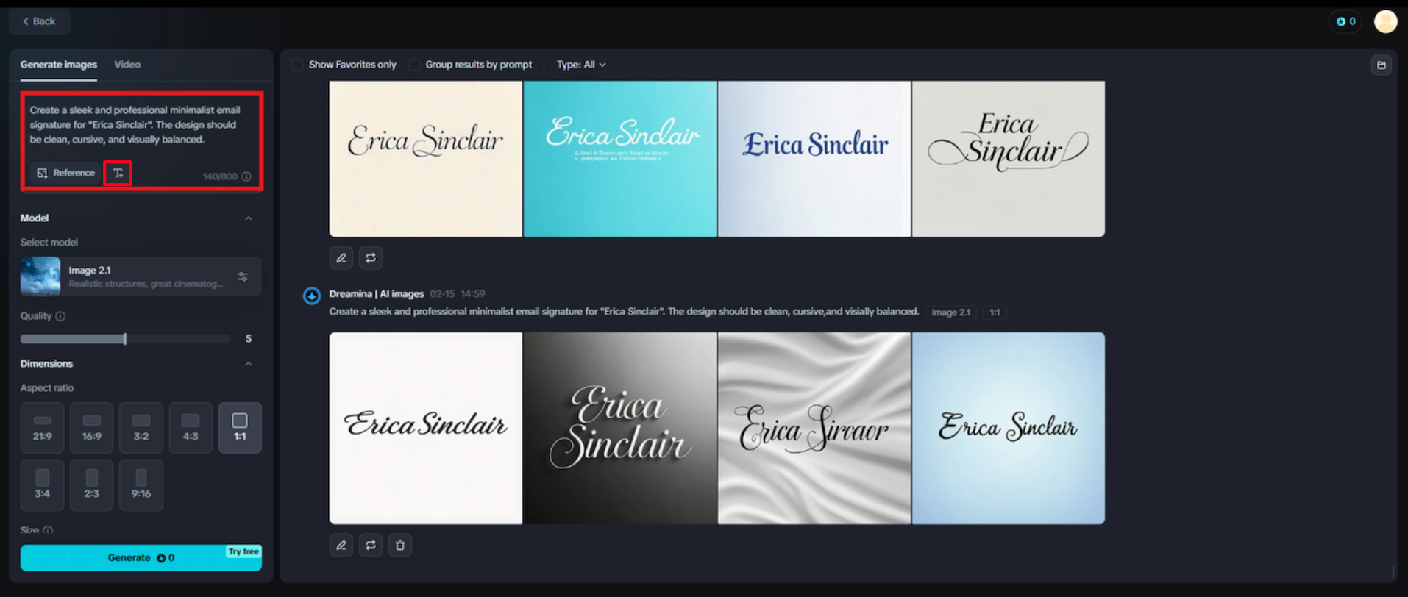Show Quality info tooltip icon
Viewport: 1408px width, 597px height.
pyautogui.click(x=60, y=316)
